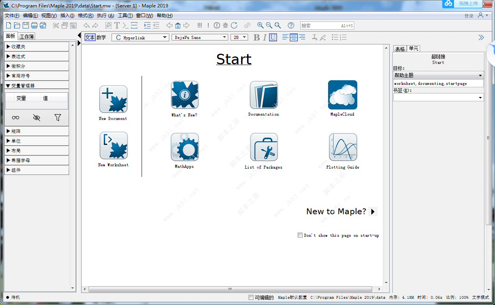Image resolution: width=495 pixels, height=305 pixels.
Task: Expand the 微积分 palette
Action: coord(37,66)
